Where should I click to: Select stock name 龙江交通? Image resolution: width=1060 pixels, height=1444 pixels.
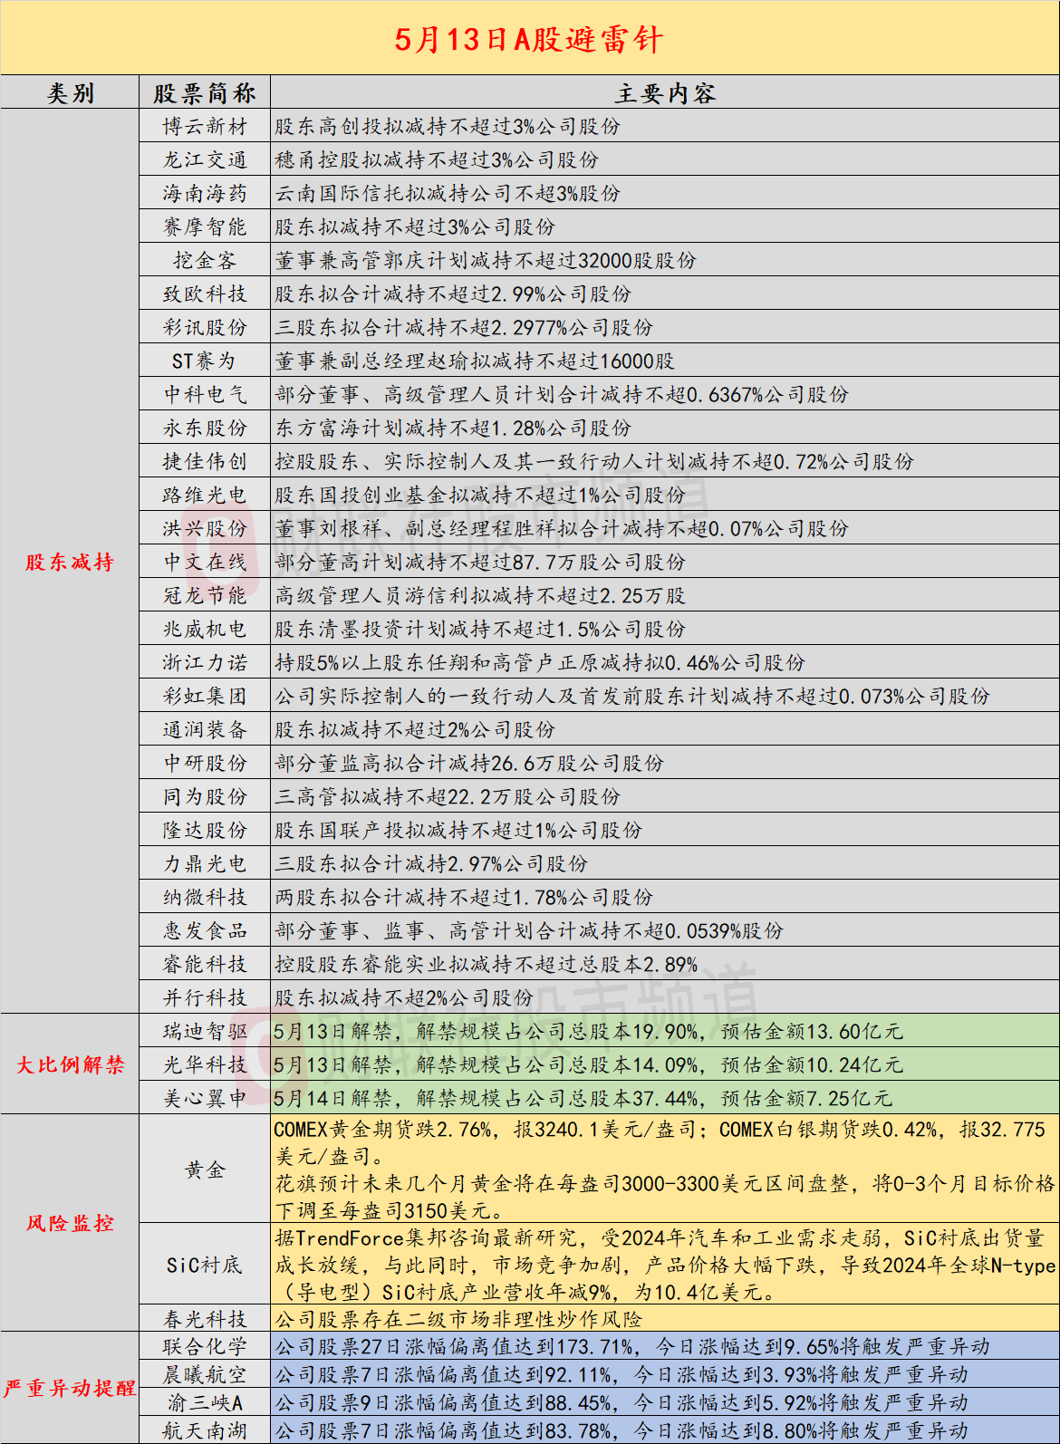tap(205, 159)
